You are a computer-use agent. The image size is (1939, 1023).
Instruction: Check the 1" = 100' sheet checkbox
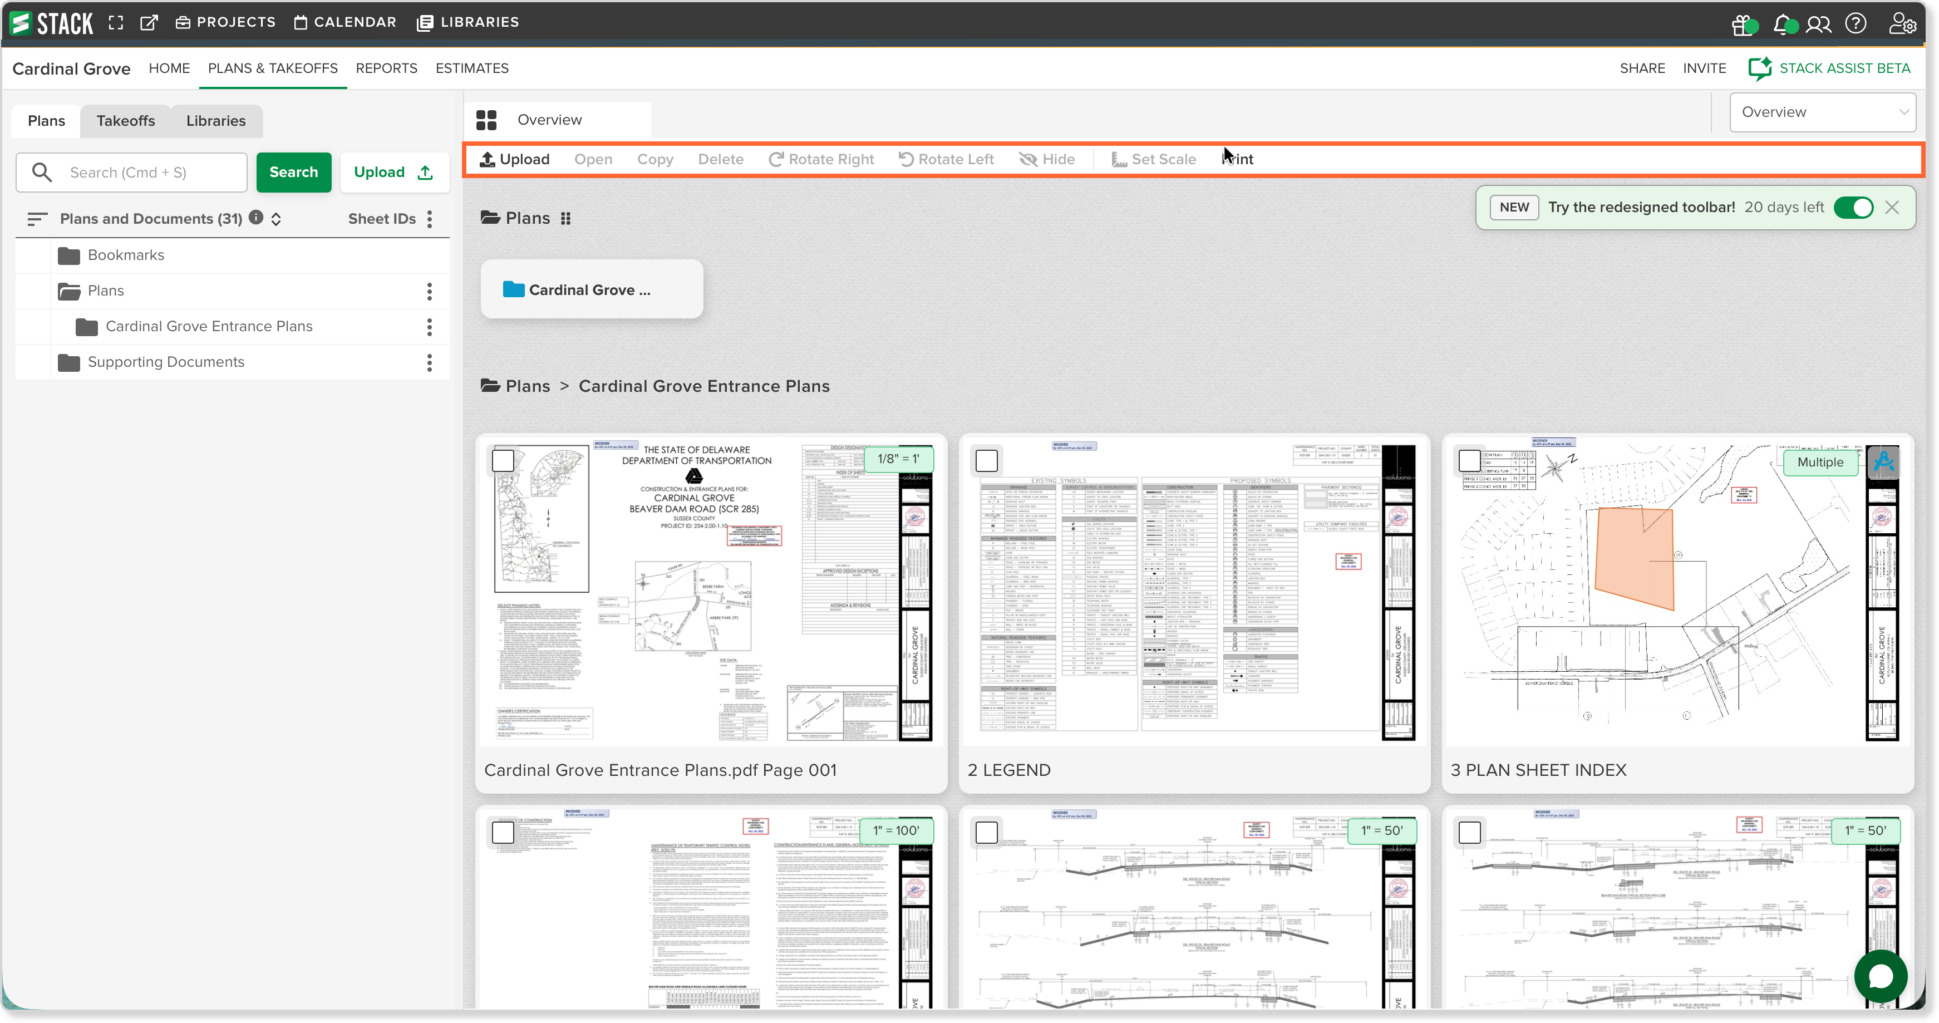click(x=504, y=832)
